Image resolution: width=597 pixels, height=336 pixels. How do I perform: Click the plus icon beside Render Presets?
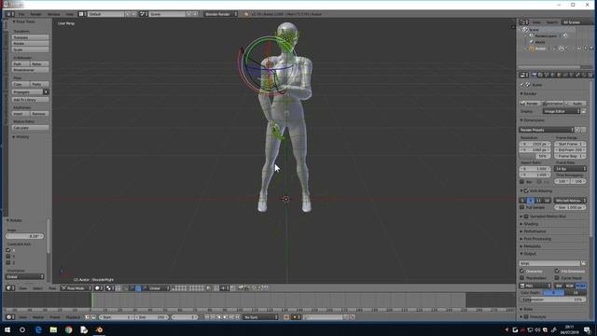(x=578, y=130)
